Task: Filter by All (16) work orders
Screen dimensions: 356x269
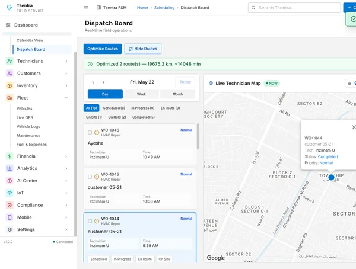Action: point(91,108)
